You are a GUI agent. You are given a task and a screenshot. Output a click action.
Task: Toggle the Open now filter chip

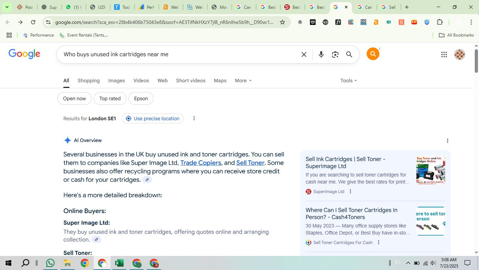pyautogui.click(x=74, y=98)
